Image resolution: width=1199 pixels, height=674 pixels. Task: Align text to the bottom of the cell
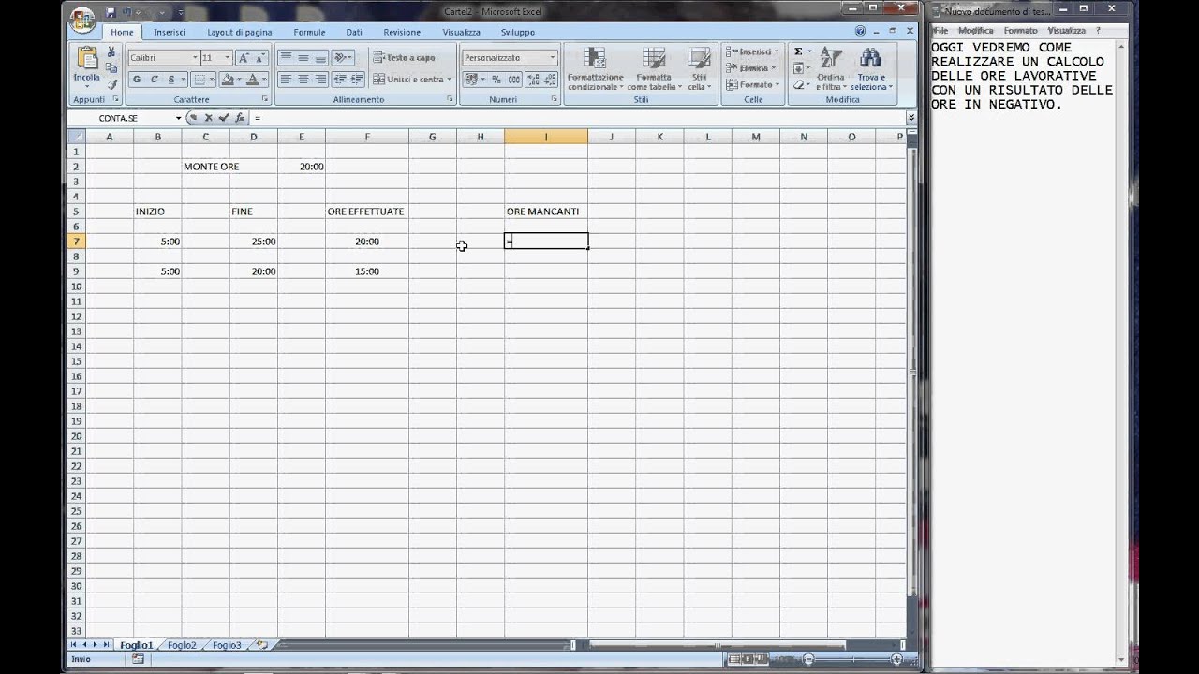point(320,58)
